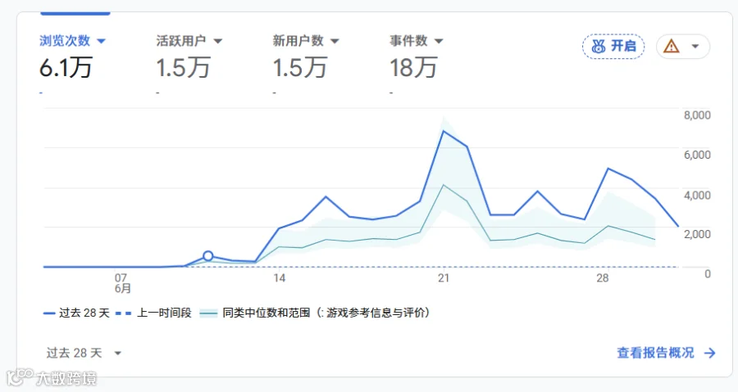Open the 活跃用户 metric dropdown arrow
This screenshot has width=738, height=392.
[217, 41]
